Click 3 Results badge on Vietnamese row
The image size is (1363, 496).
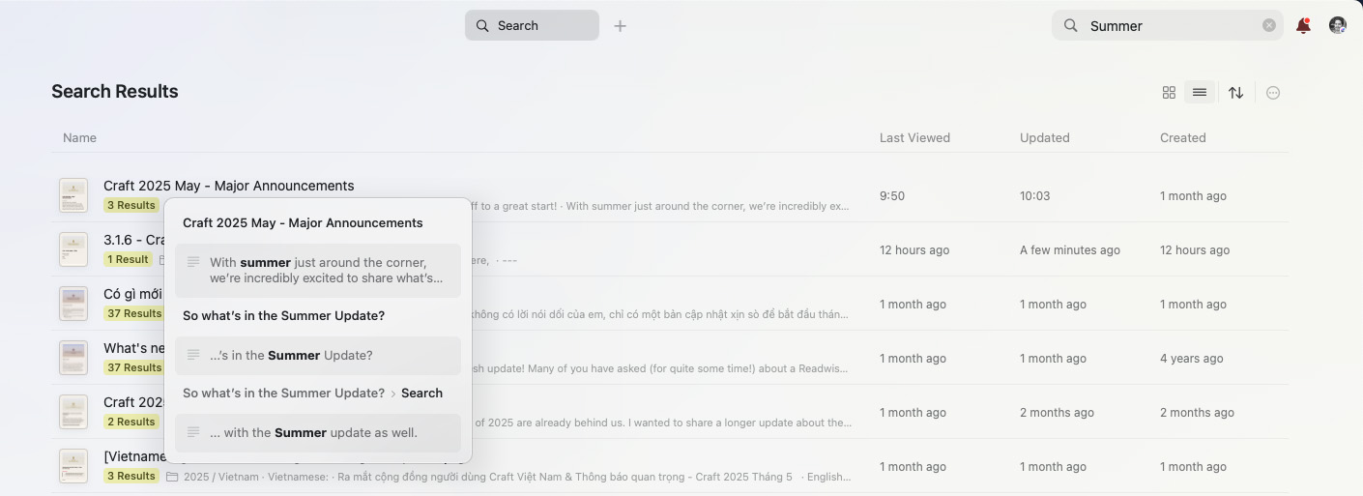click(x=131, y=476)
